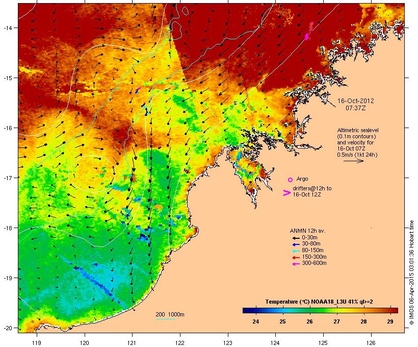The image size is (418, 347).
Task: Click the longitude label 122
Action: (x=180, y=343)
